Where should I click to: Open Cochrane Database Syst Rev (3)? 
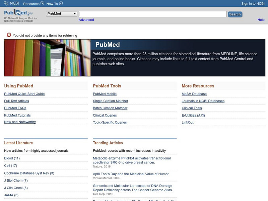[x=29, y=173]
